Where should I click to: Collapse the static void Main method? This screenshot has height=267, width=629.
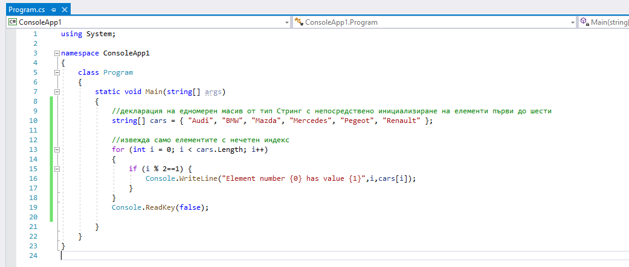57,92
